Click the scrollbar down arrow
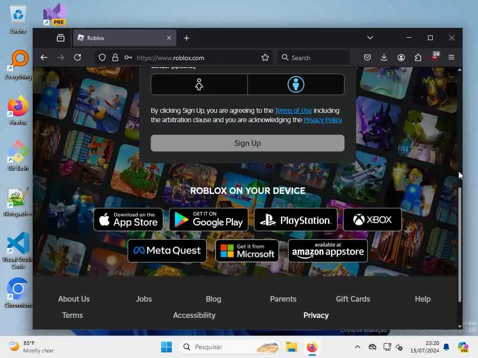Viewport: 478px width, 358px height. (460, 326)
